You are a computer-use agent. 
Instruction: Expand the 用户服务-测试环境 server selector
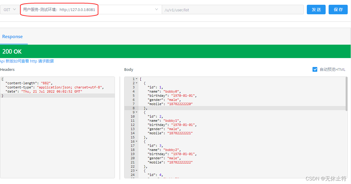click(156, 10)
